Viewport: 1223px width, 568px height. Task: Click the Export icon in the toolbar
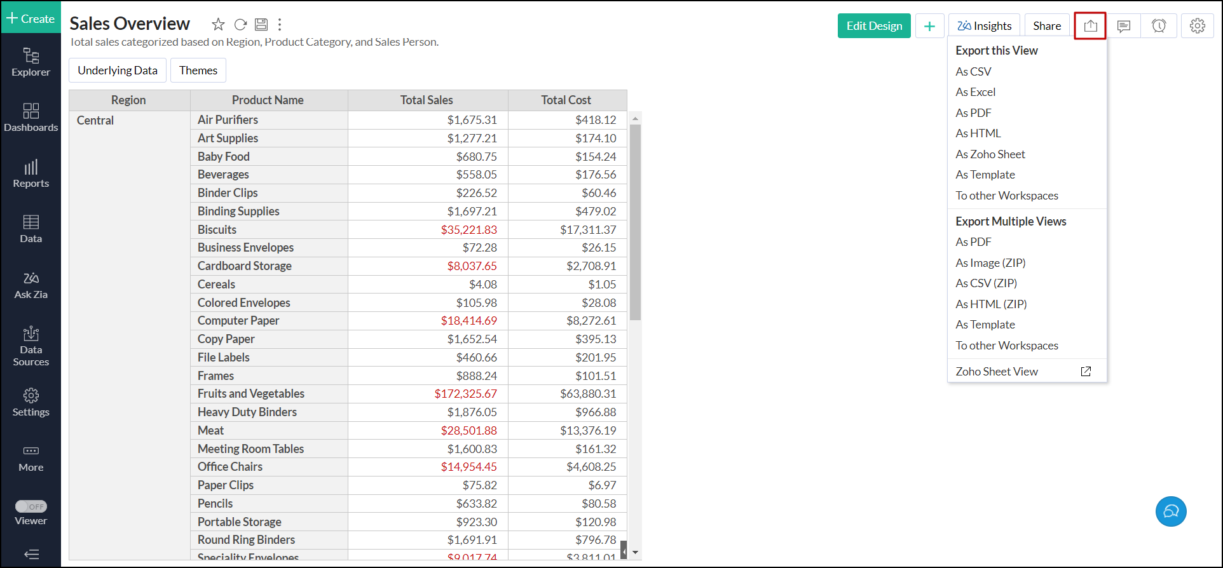1090,26
